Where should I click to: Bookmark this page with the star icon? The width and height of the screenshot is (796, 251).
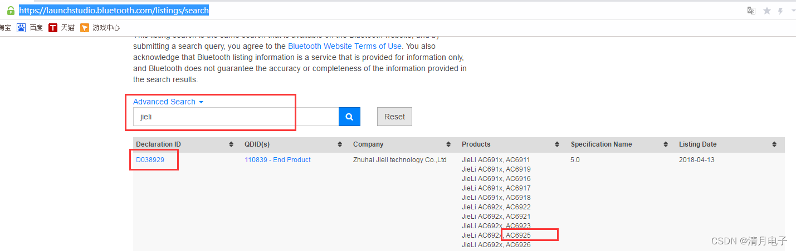(767, 11)
